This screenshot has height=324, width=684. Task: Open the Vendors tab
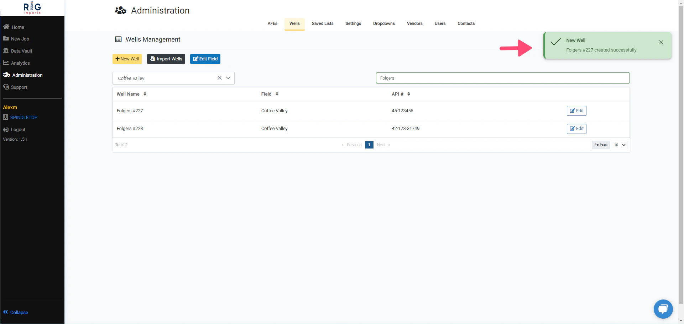click(415, 23)
